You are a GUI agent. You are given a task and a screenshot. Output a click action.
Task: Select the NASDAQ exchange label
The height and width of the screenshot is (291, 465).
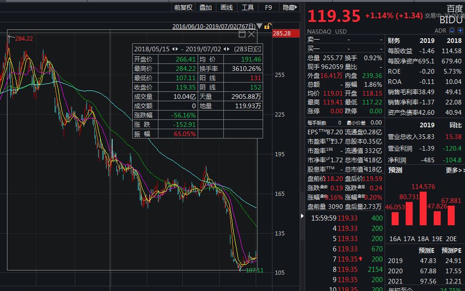[x=319, y=31]
